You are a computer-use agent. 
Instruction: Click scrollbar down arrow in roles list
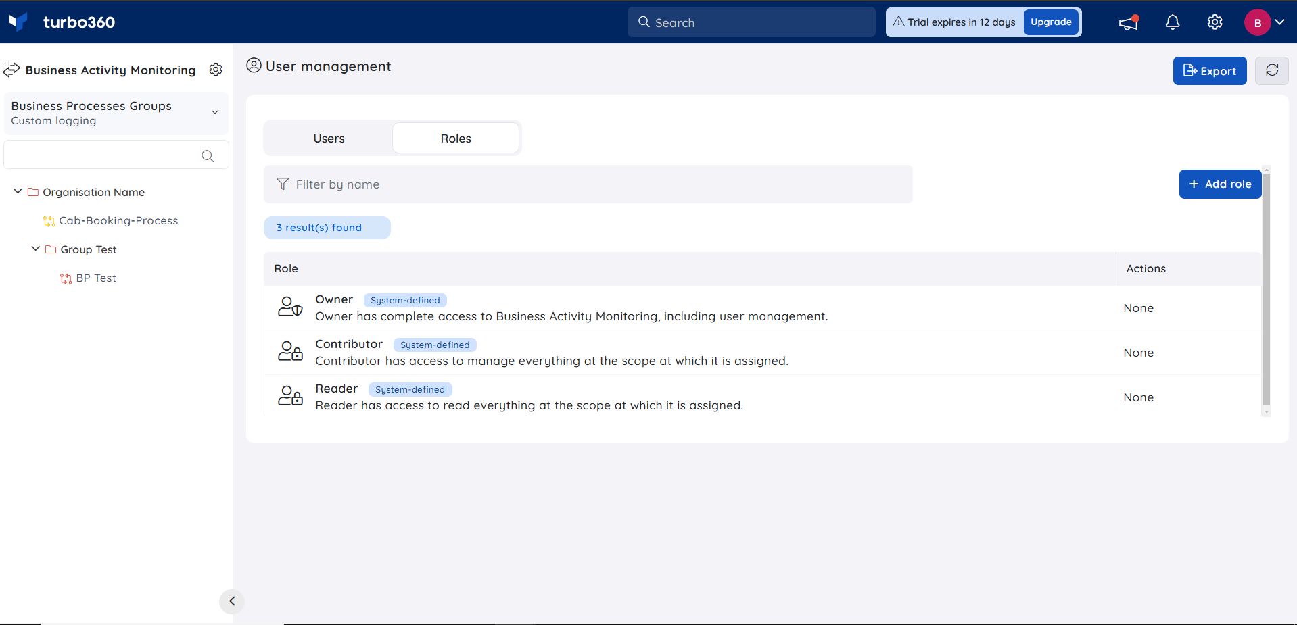coord(1267,411)
